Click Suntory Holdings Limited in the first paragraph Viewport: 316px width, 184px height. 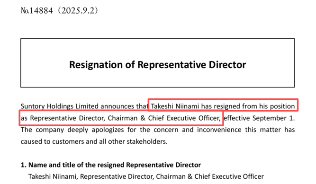pyautogui.click(x=60, y=106)
